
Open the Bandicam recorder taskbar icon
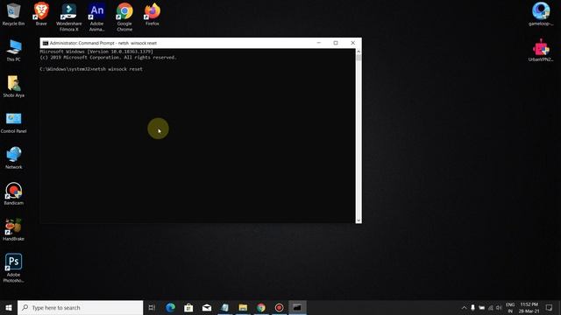[279, 307]
